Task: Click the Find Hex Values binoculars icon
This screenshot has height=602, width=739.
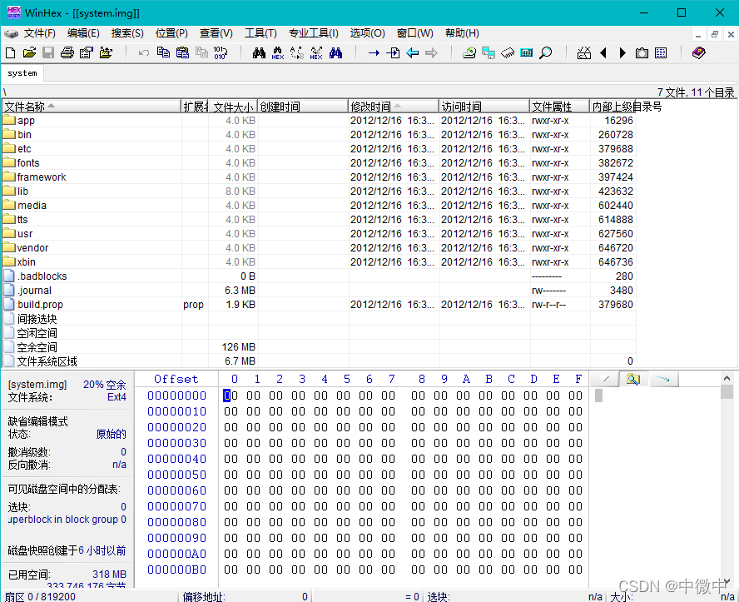Action: (x=278, y=52)
